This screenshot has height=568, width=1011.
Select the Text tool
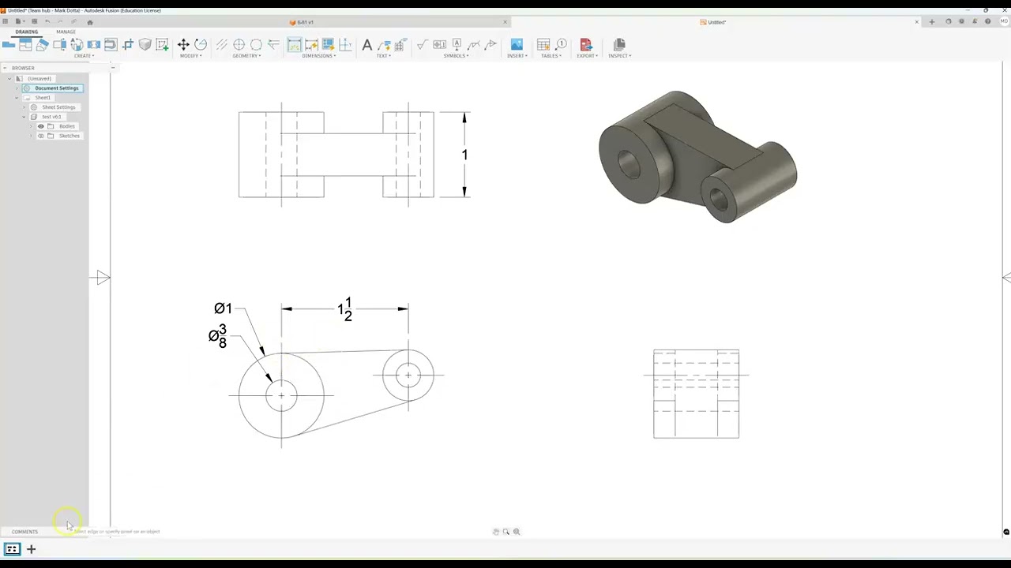tap(367, 45)
